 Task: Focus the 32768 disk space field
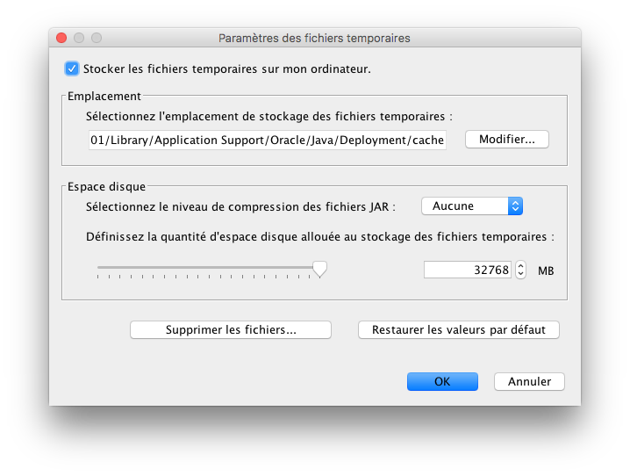[468, 270]
